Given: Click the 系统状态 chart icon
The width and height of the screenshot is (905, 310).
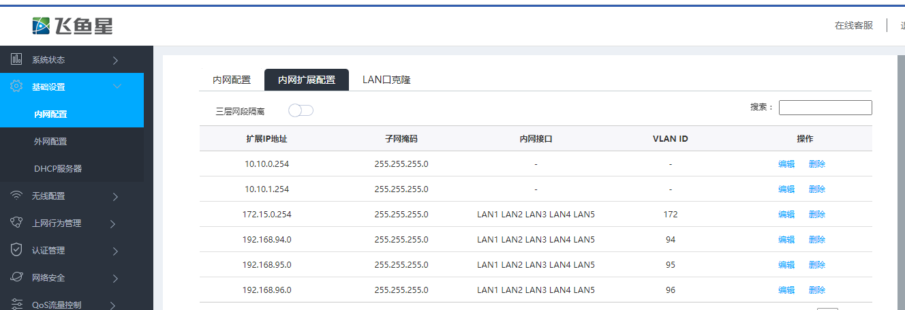Looking at the screenshot, I should (x=17, y=59).
